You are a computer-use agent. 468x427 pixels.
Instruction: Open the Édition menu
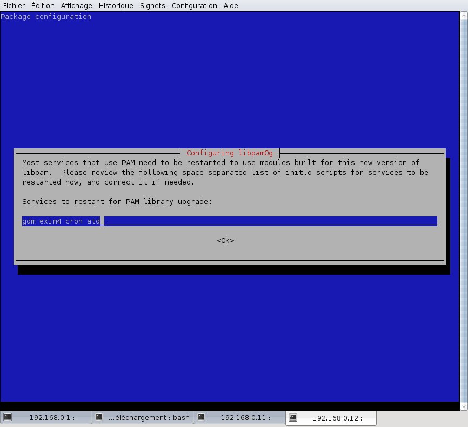[43, 6]
